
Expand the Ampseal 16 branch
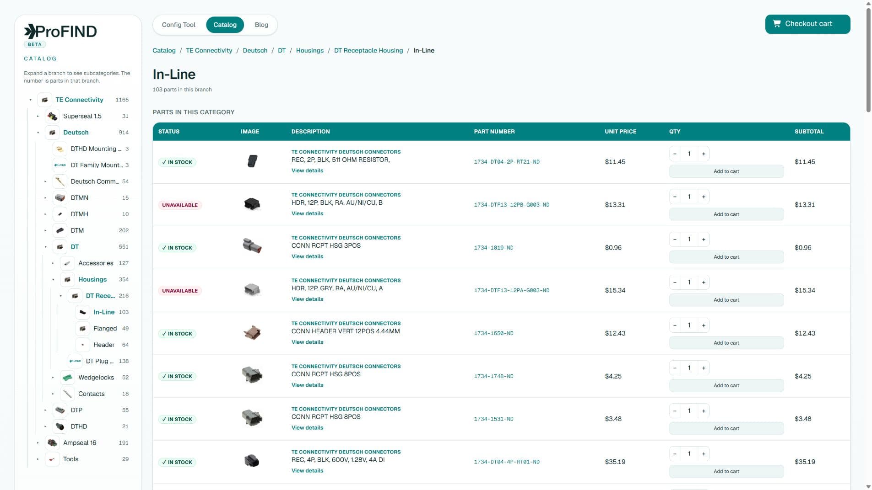click(x=38, y=443)
